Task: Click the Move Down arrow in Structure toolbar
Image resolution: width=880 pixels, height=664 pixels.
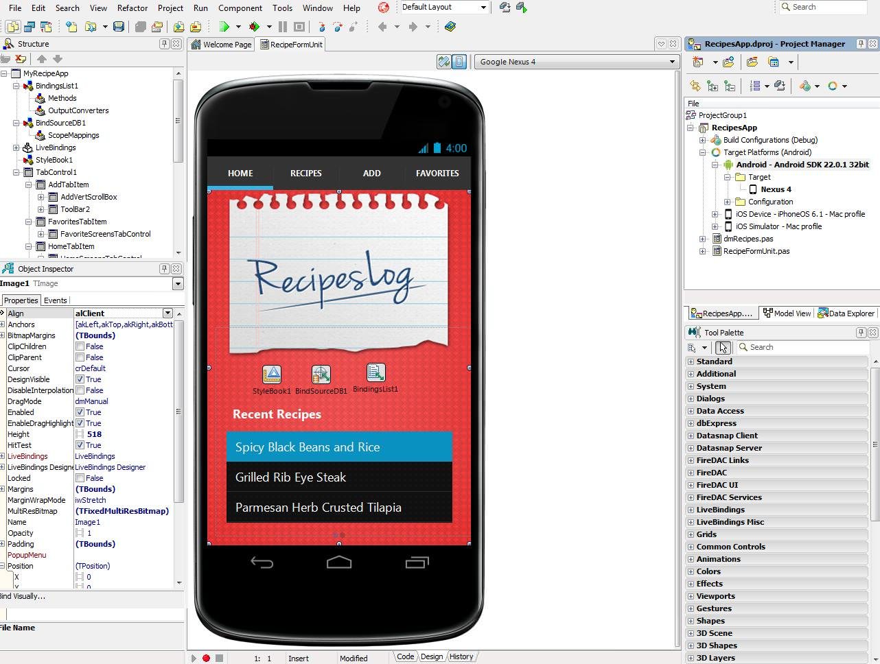Action: tap(58, 59)
